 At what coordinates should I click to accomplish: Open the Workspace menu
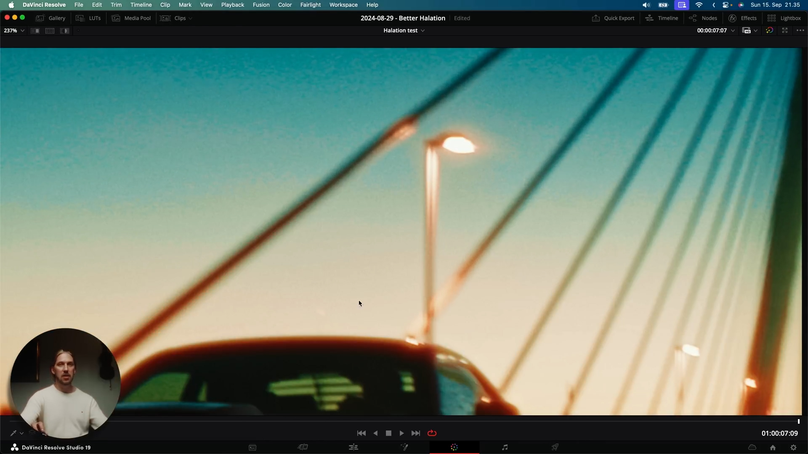point(343,5)
